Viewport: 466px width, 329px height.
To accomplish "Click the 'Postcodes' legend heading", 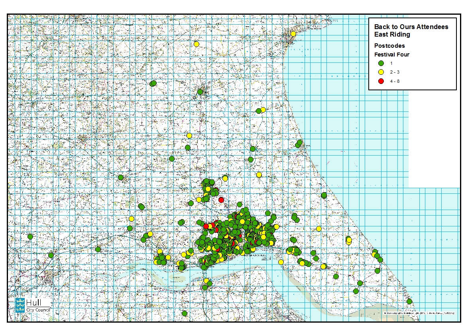I will click(x=389, y=46).
